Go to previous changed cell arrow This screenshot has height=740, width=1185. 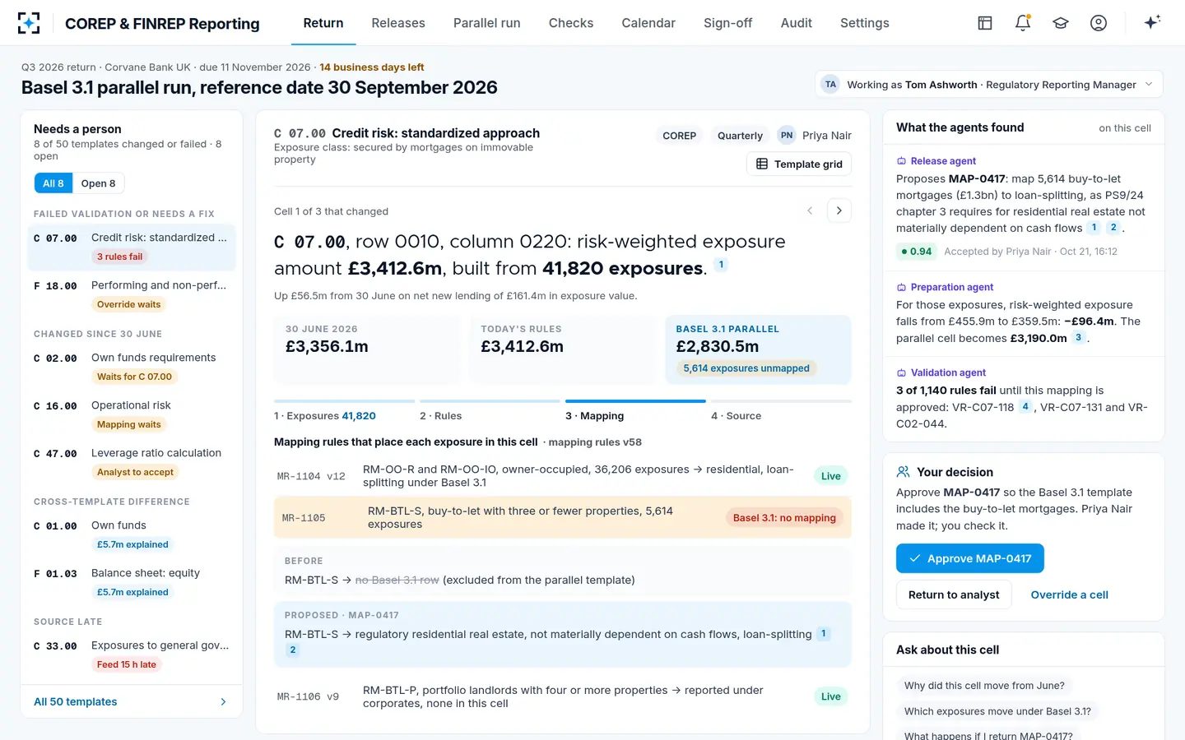pos(810,210)
